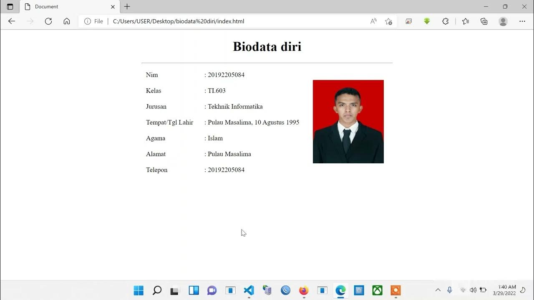
Task: Open Task View on taskbar
Action: 175,290
